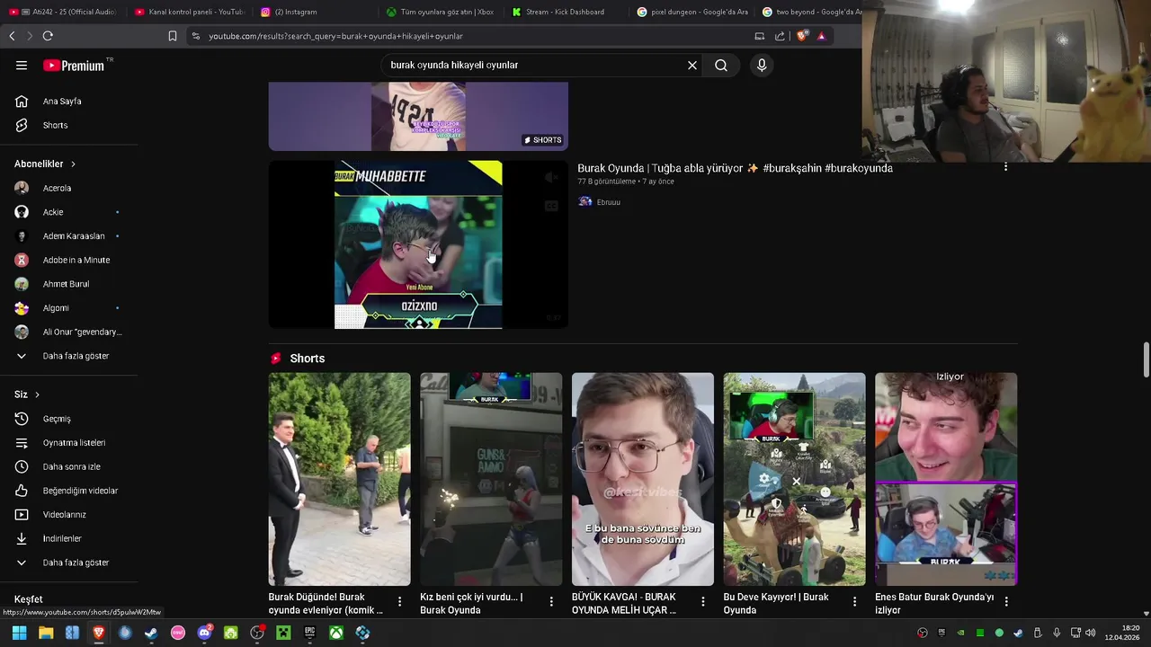1151x647 pixels.
Task: Open File Explorer from taskbar
Action: (46, 633)
